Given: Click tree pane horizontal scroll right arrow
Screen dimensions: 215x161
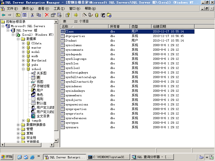Looking at the screenshot, I should pyautogui.click(x=52, y=145).
